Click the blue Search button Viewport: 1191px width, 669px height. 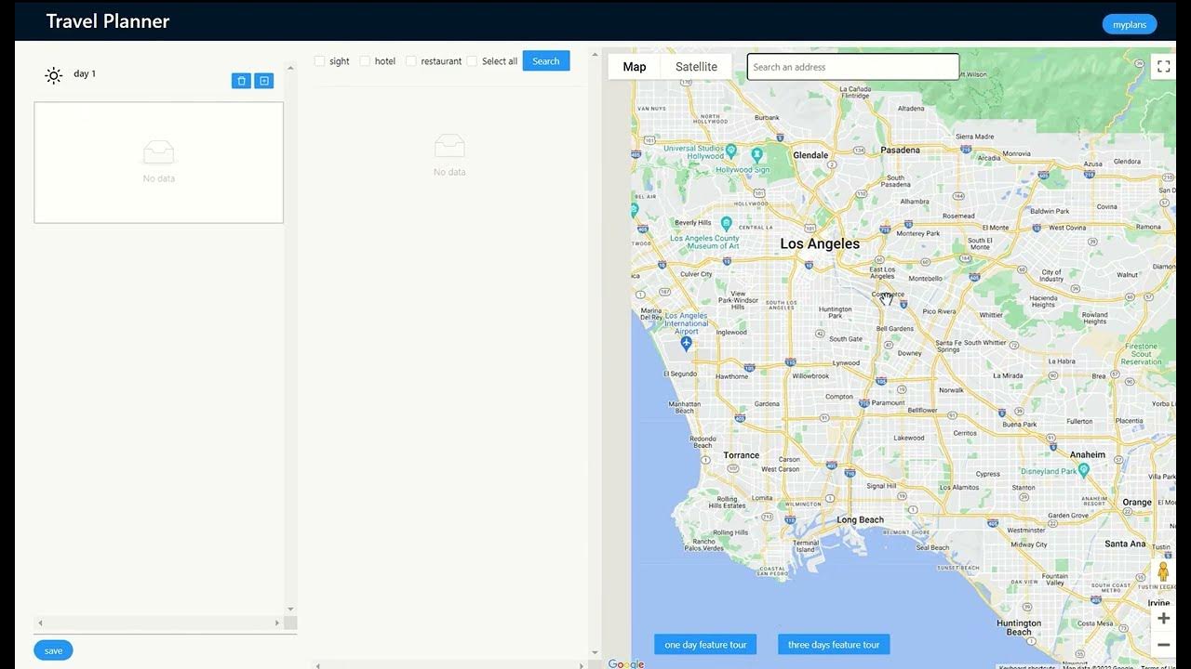(x=546, y=61)
